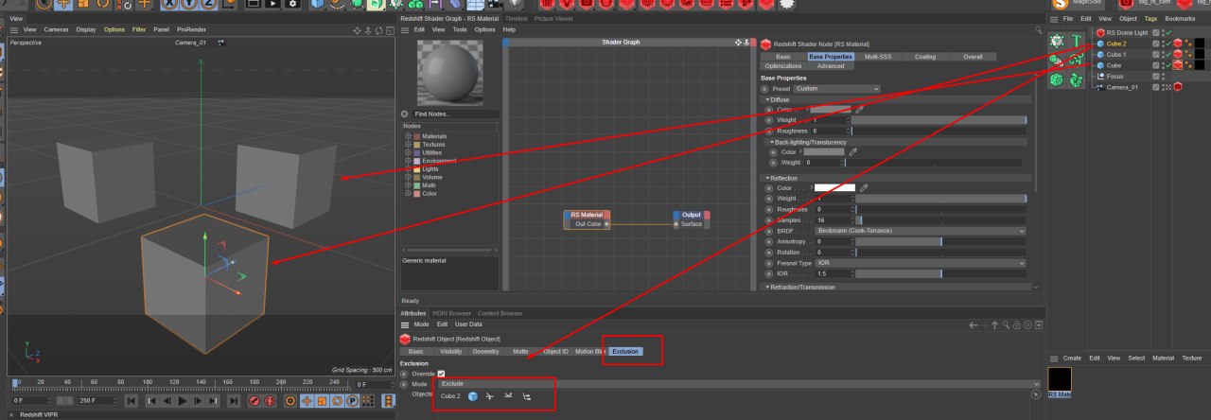The image size is (1211, 420).
Task: Expand Textures node category
Action: point(408,144)
